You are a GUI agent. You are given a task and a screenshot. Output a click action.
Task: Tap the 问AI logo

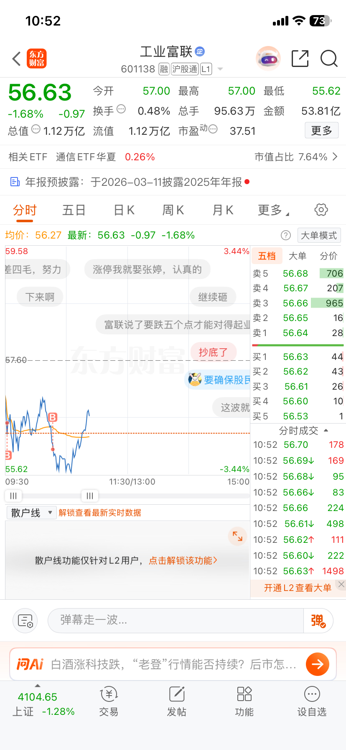[x=30, y=664]
